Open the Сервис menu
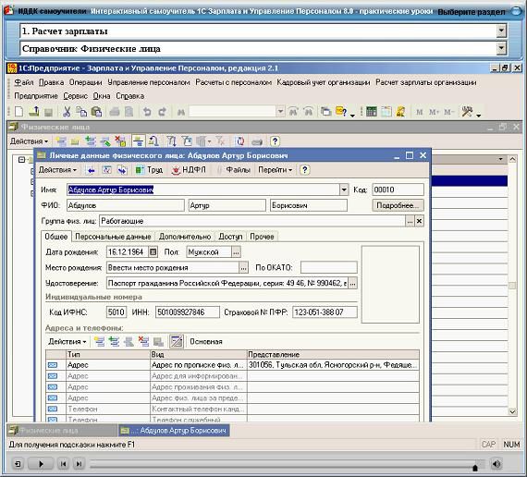The image size is (527, 477). point(75,96)
